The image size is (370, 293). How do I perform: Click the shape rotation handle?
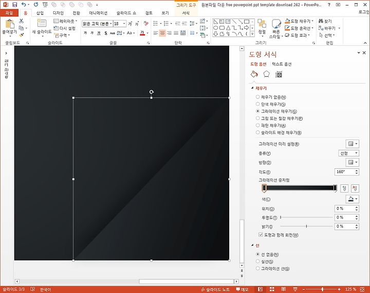(x=152, y=92)
